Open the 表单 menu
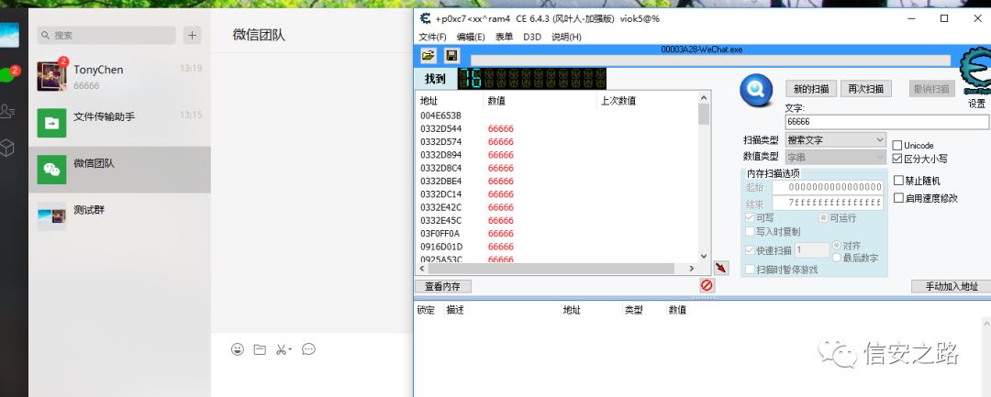Viewport: 991px width, 397px height. point(504,37)
